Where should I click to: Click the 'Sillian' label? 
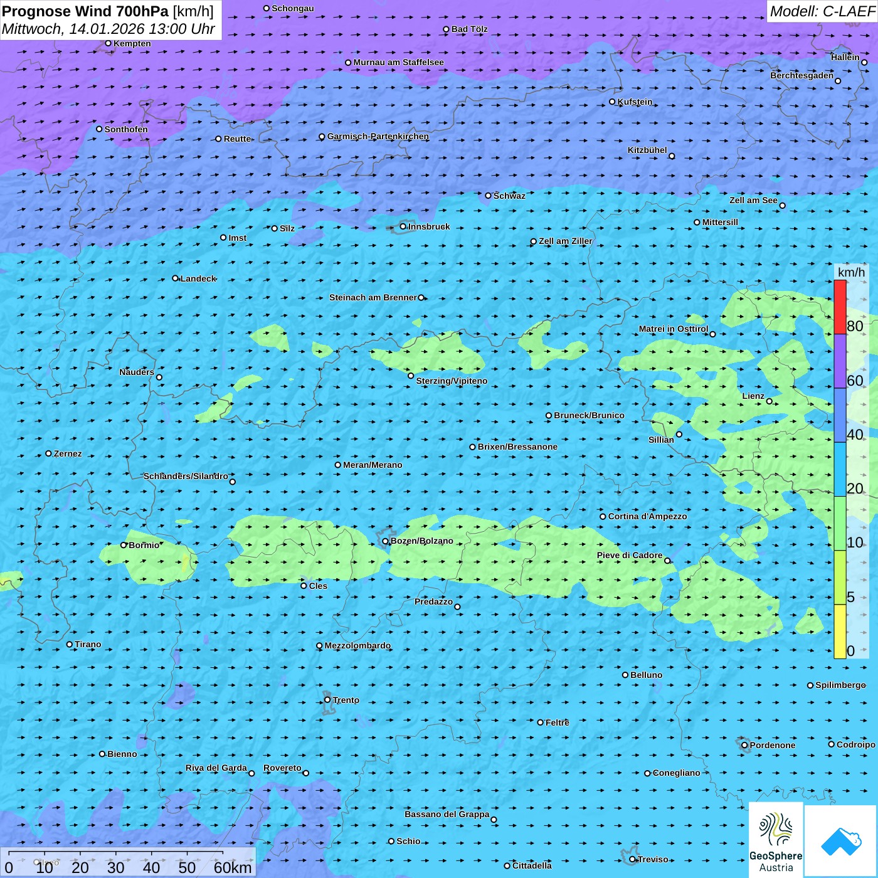pos(661,440)
